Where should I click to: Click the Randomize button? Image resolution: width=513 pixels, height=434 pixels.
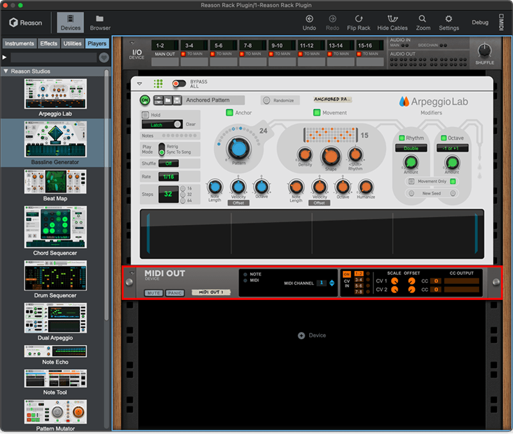280,101
